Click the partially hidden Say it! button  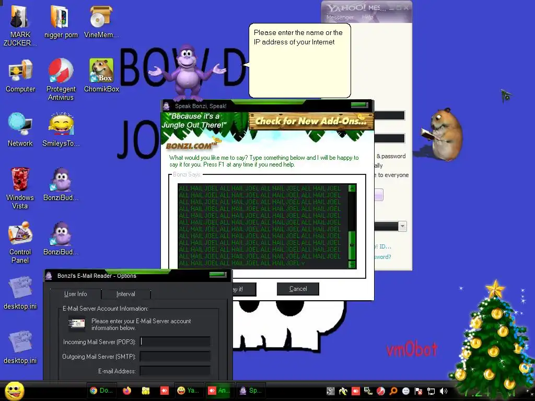coord(245,289)
